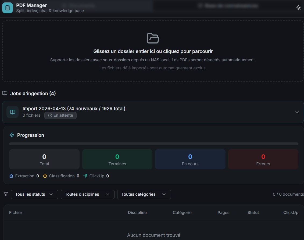
Task: Click the En attente status badge
Action: tap(60, 115)
